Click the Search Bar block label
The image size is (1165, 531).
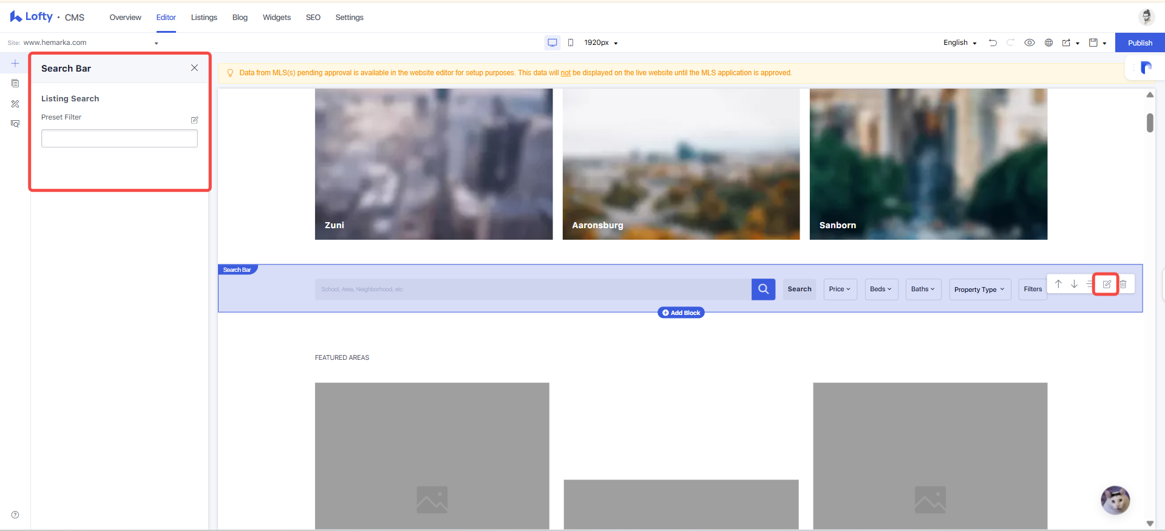pyautogui.click(x=237, y=269)
